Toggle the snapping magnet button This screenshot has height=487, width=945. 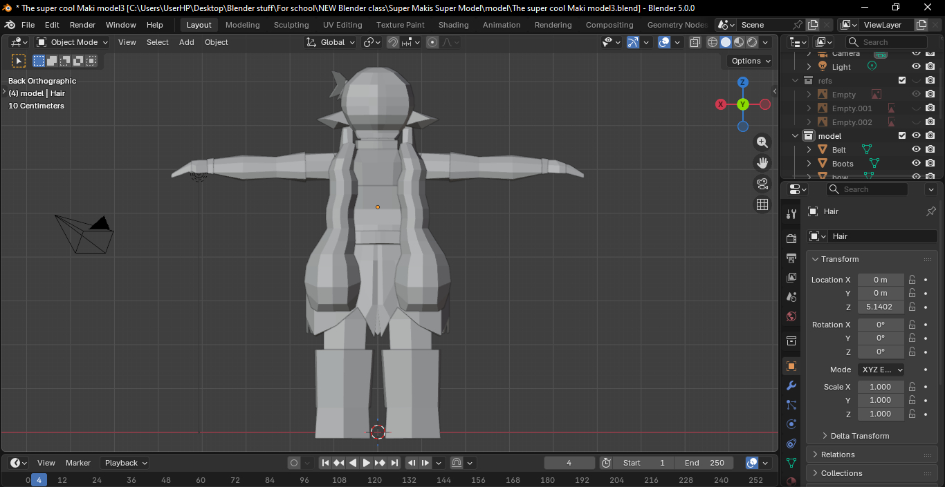pyautogui.click(x=393, y=42)
